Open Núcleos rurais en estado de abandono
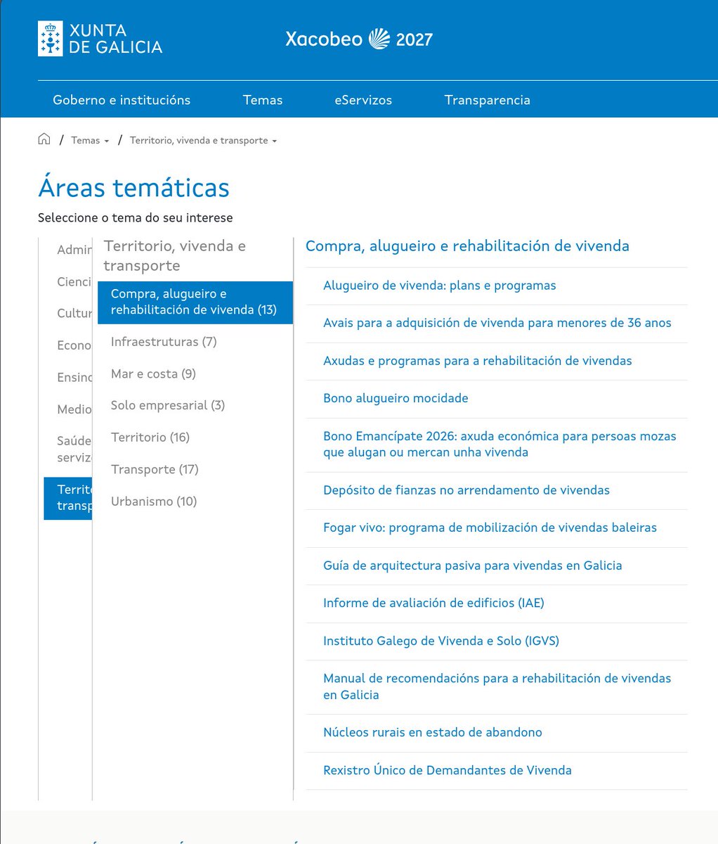This screenshot has height=844, width=718. (433, 732)
